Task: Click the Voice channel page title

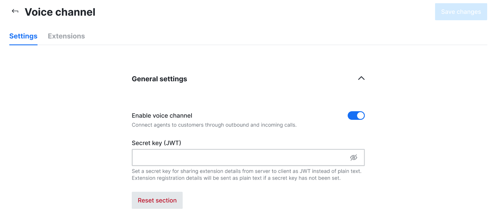Action: click(60, 12)
